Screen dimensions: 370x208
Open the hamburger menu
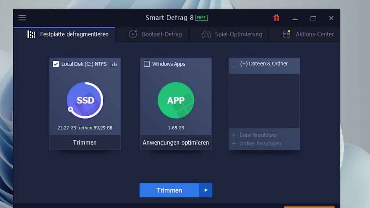pos(22,18)
